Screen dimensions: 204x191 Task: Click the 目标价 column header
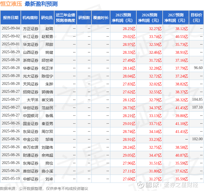(x=196, y=18)
